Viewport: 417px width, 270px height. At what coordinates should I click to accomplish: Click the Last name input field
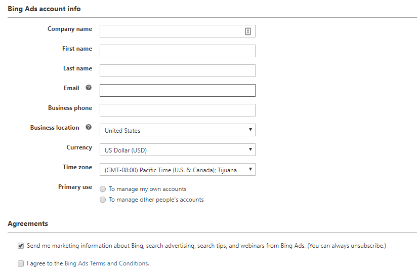point(177,71)
